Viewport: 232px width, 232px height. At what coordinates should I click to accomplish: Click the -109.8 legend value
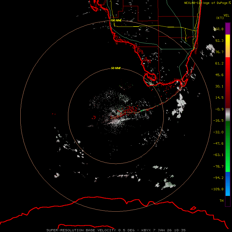(217, 189)
